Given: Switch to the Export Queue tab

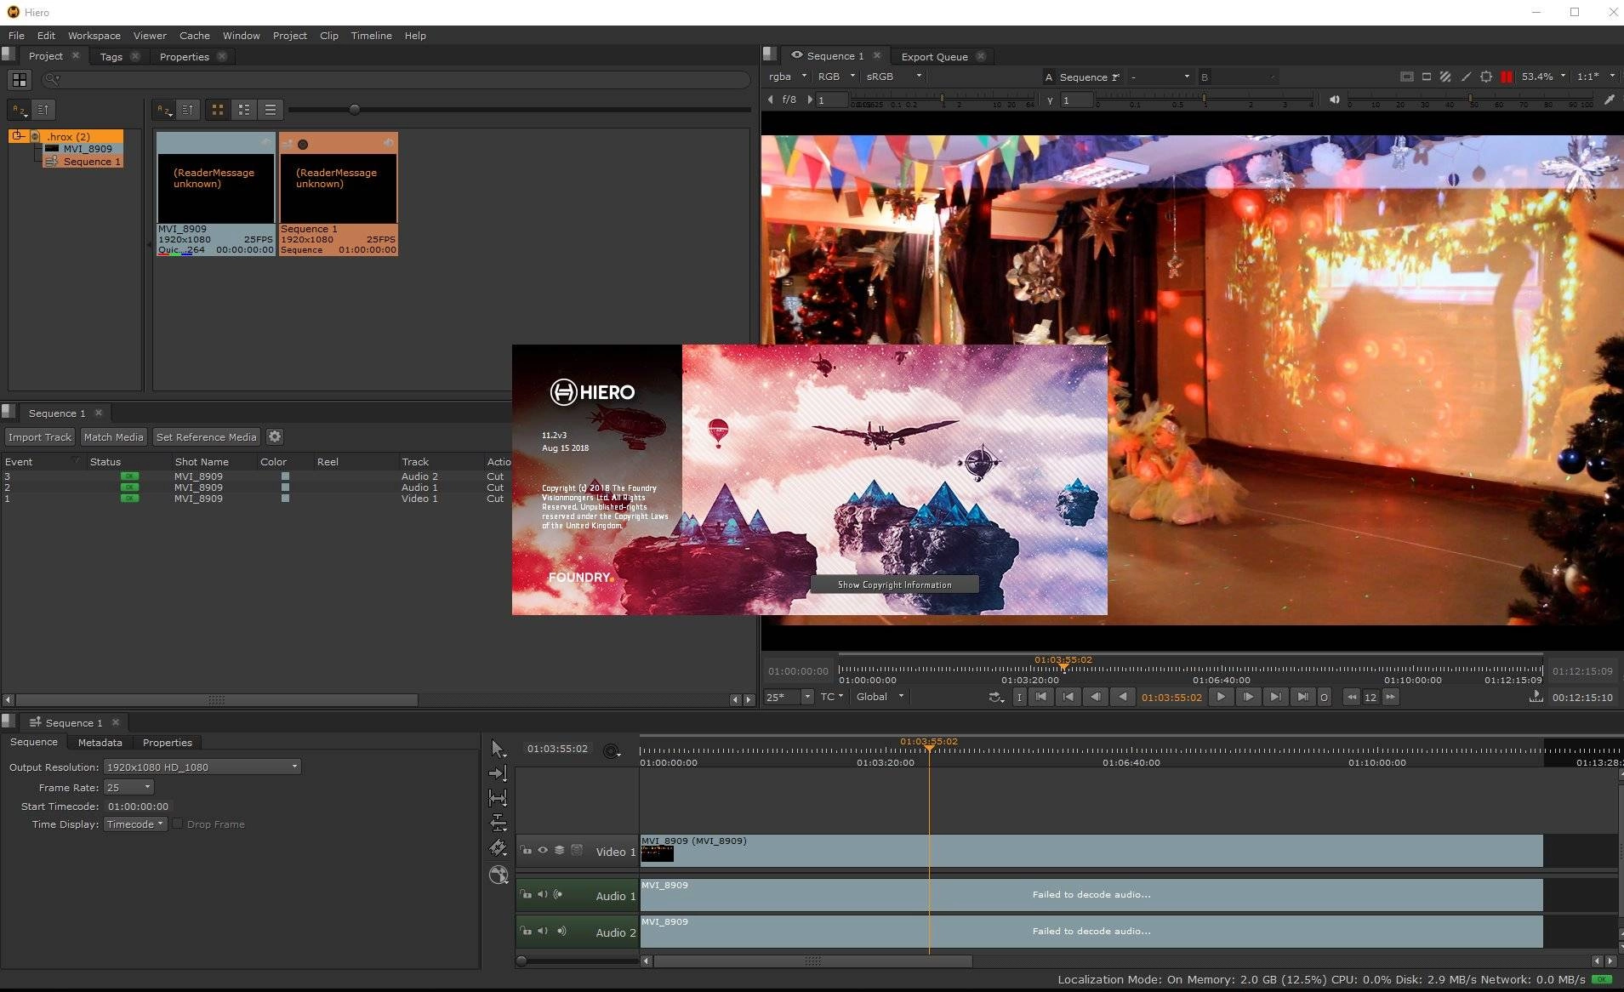Looking at the screenshot, I should (x=934, y=56).
